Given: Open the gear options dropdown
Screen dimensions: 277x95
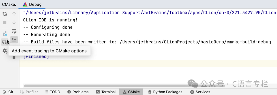Looking at the screenshot, I should point(5,51).
